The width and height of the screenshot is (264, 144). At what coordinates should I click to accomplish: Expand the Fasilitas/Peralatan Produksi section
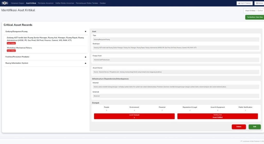click(85, 57)
